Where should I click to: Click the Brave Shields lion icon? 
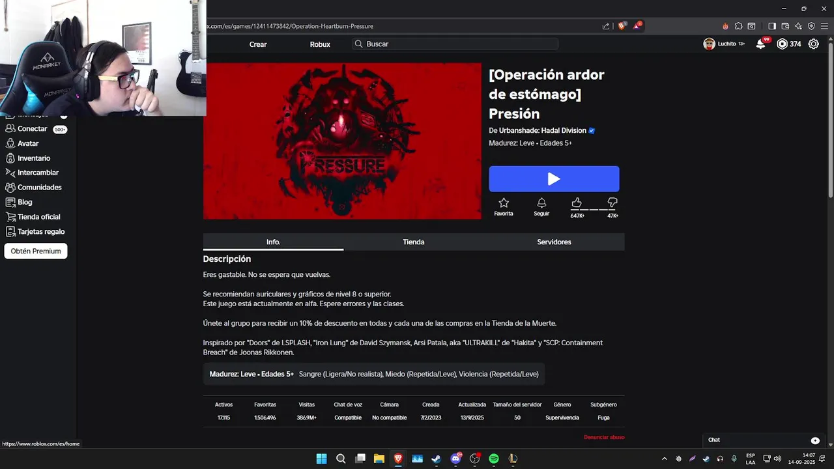(622, 26)
